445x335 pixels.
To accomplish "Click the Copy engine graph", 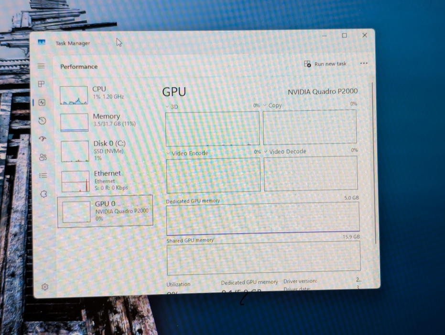I will [310, 127].
